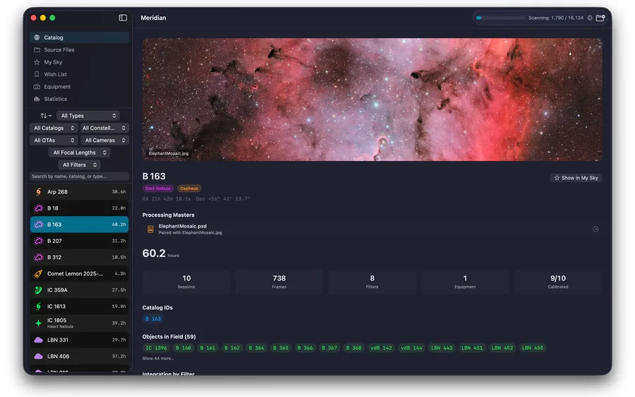Open the All OTAs dropdown
Viewport: 635px width, 397px height.
(x=54, y=141)
